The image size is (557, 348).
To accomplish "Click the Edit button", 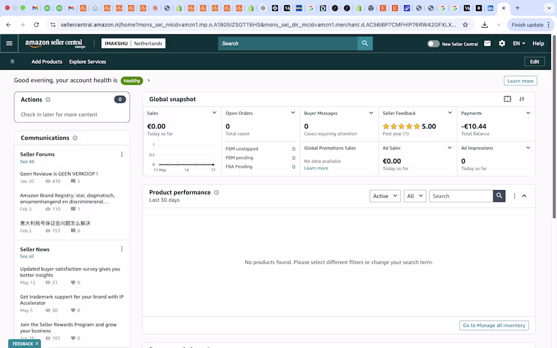I will coord(535,62).
